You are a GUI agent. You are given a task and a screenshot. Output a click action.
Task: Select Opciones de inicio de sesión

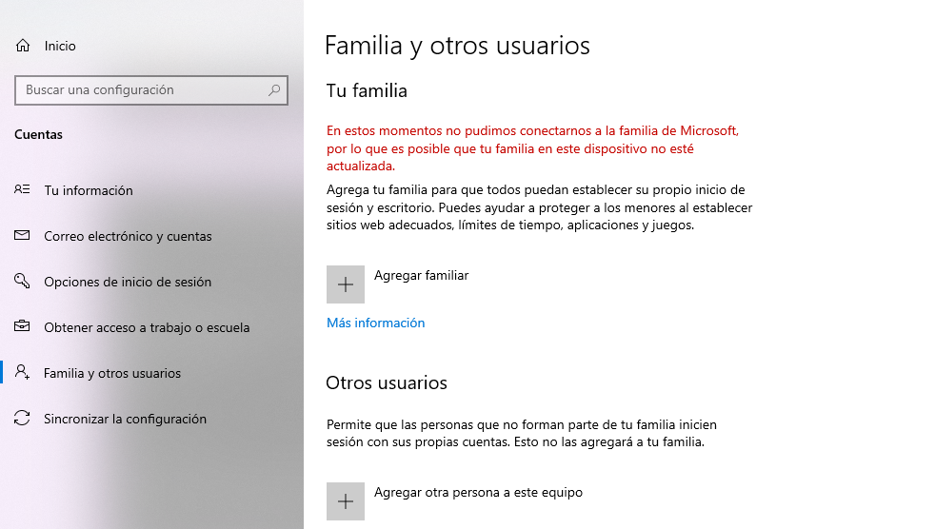[128, 282]
